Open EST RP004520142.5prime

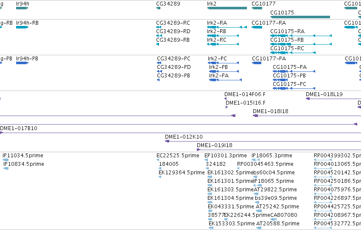(337, 173)
